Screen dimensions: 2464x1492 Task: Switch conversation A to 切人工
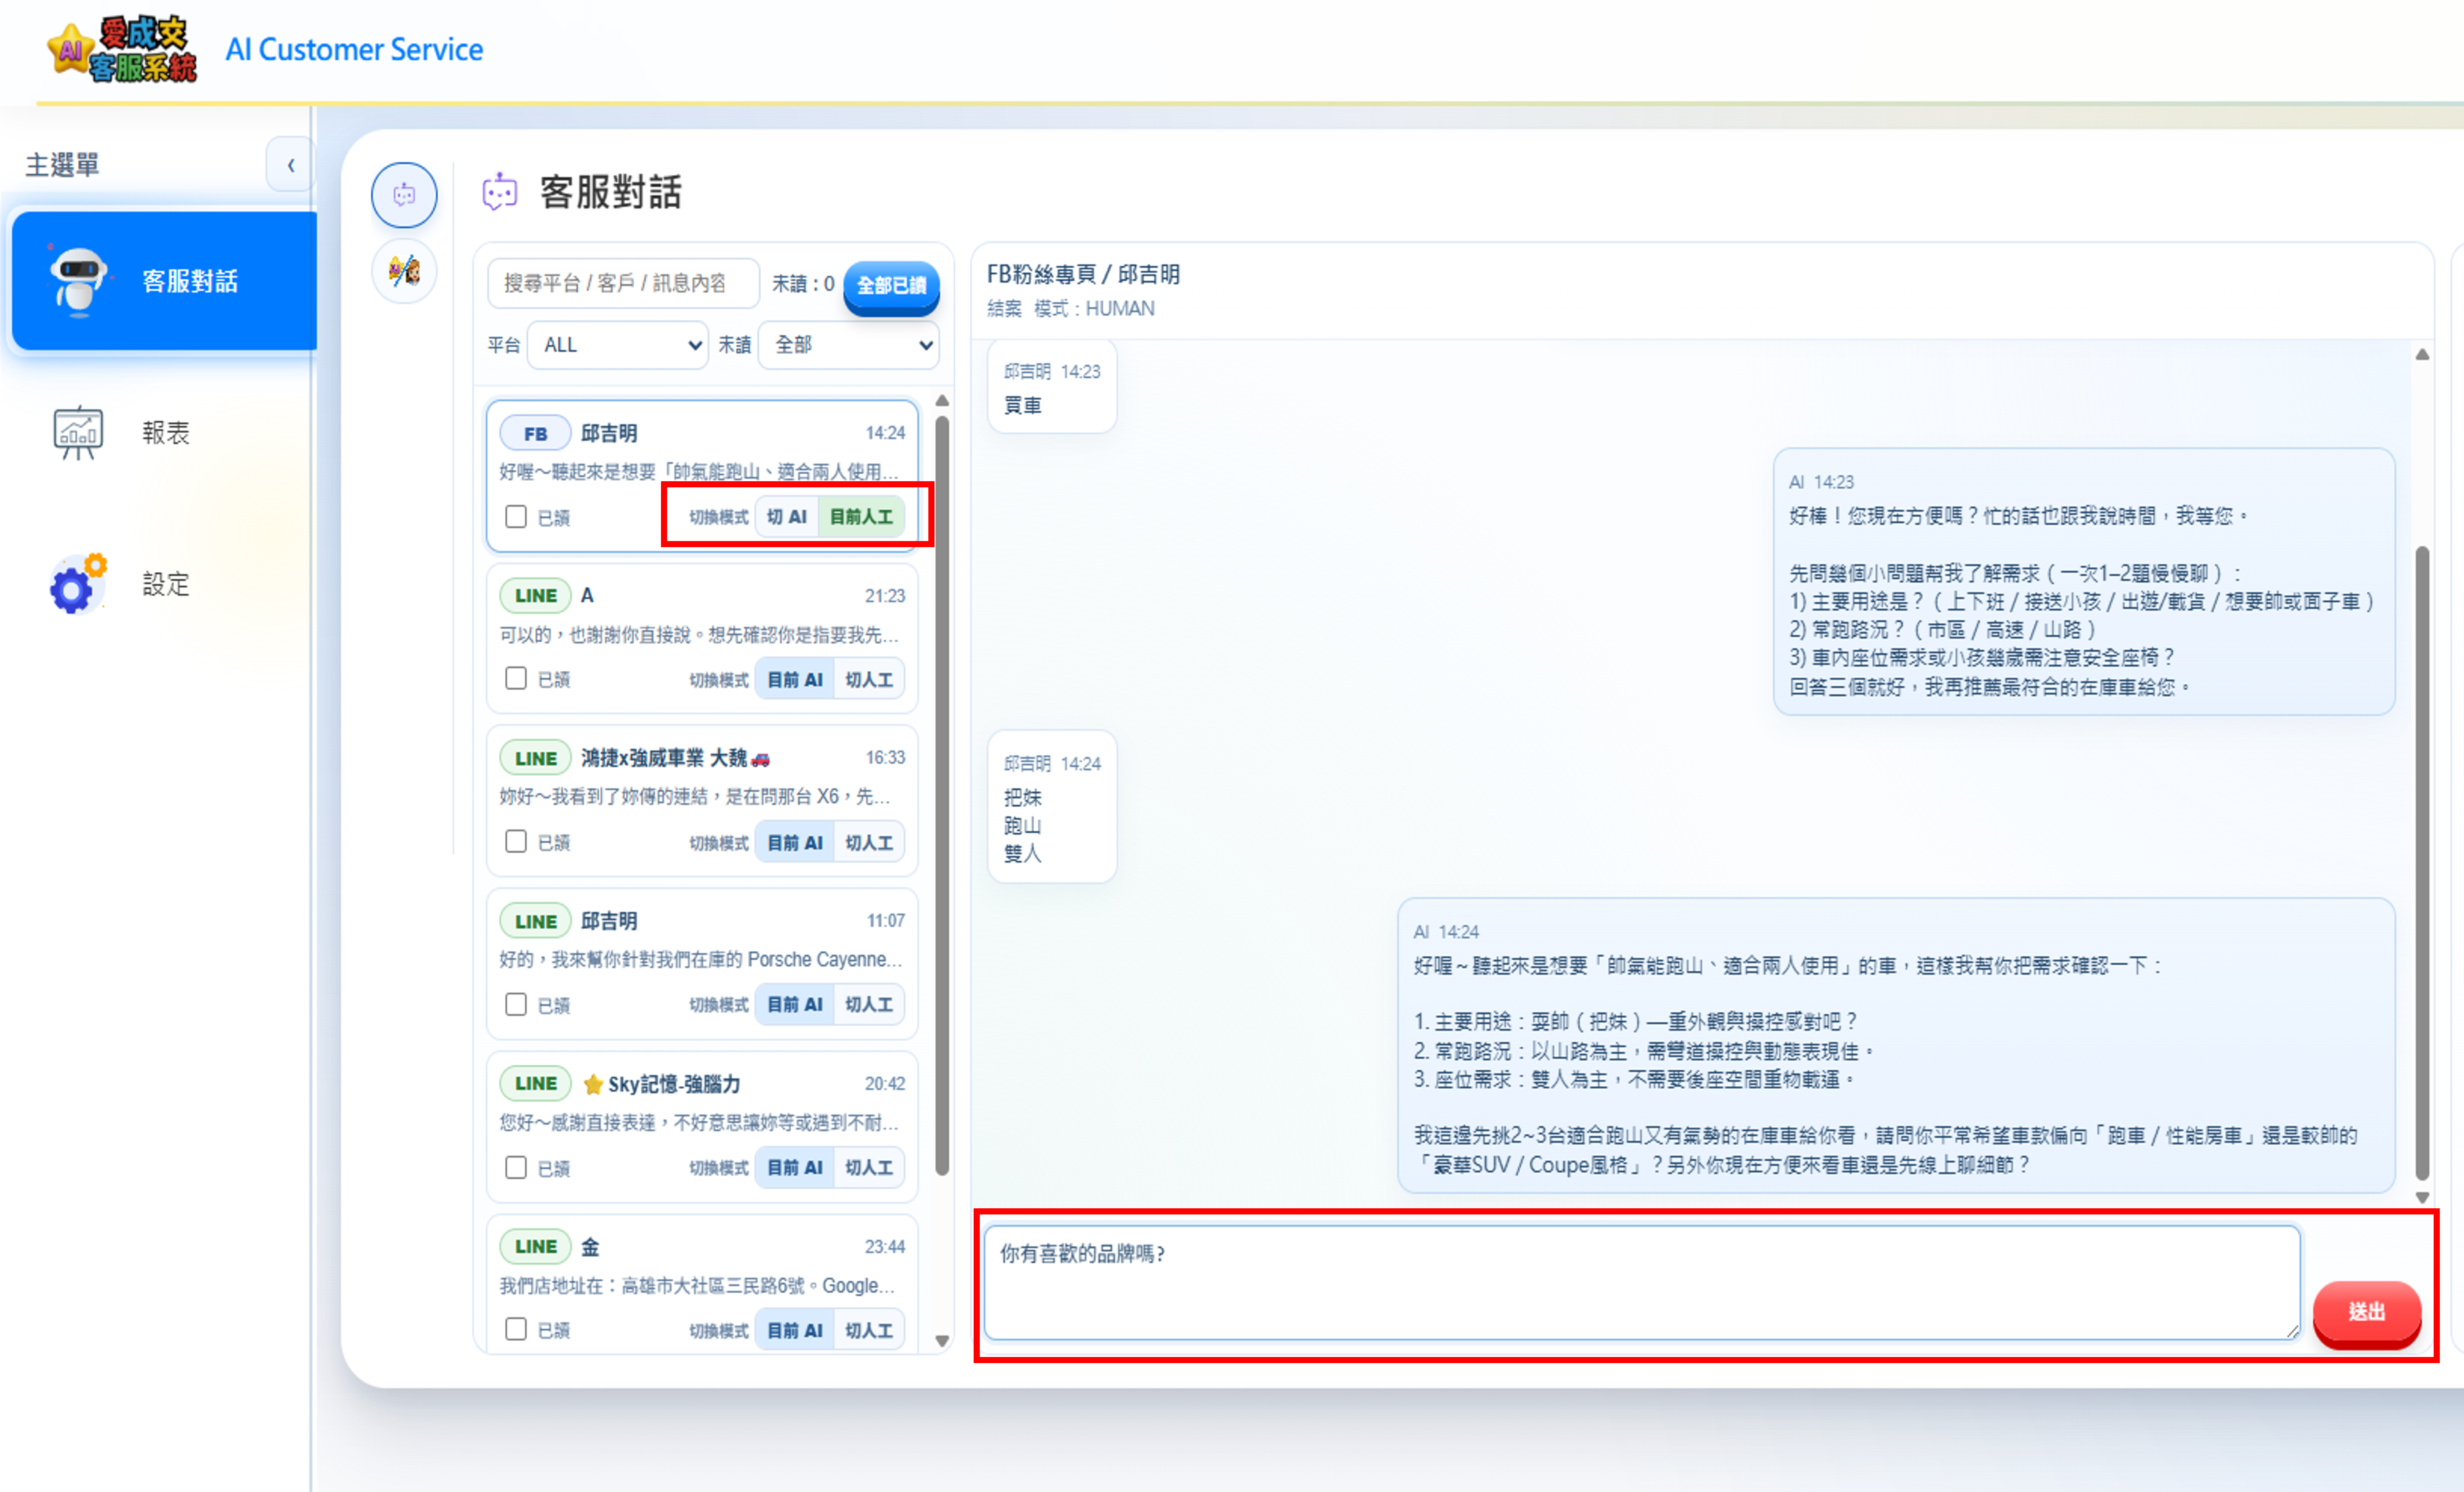coord(869,679)
